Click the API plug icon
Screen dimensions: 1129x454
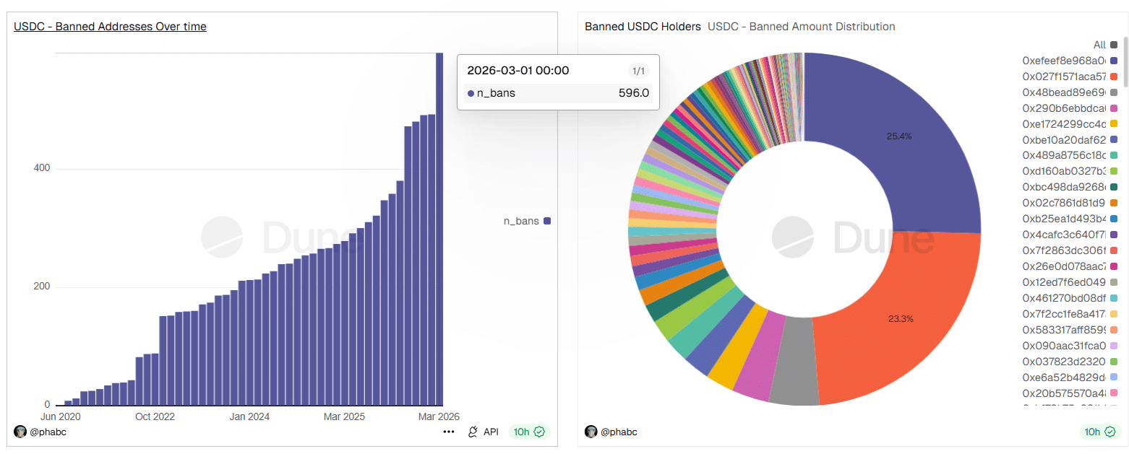click(x=473, y=432)
